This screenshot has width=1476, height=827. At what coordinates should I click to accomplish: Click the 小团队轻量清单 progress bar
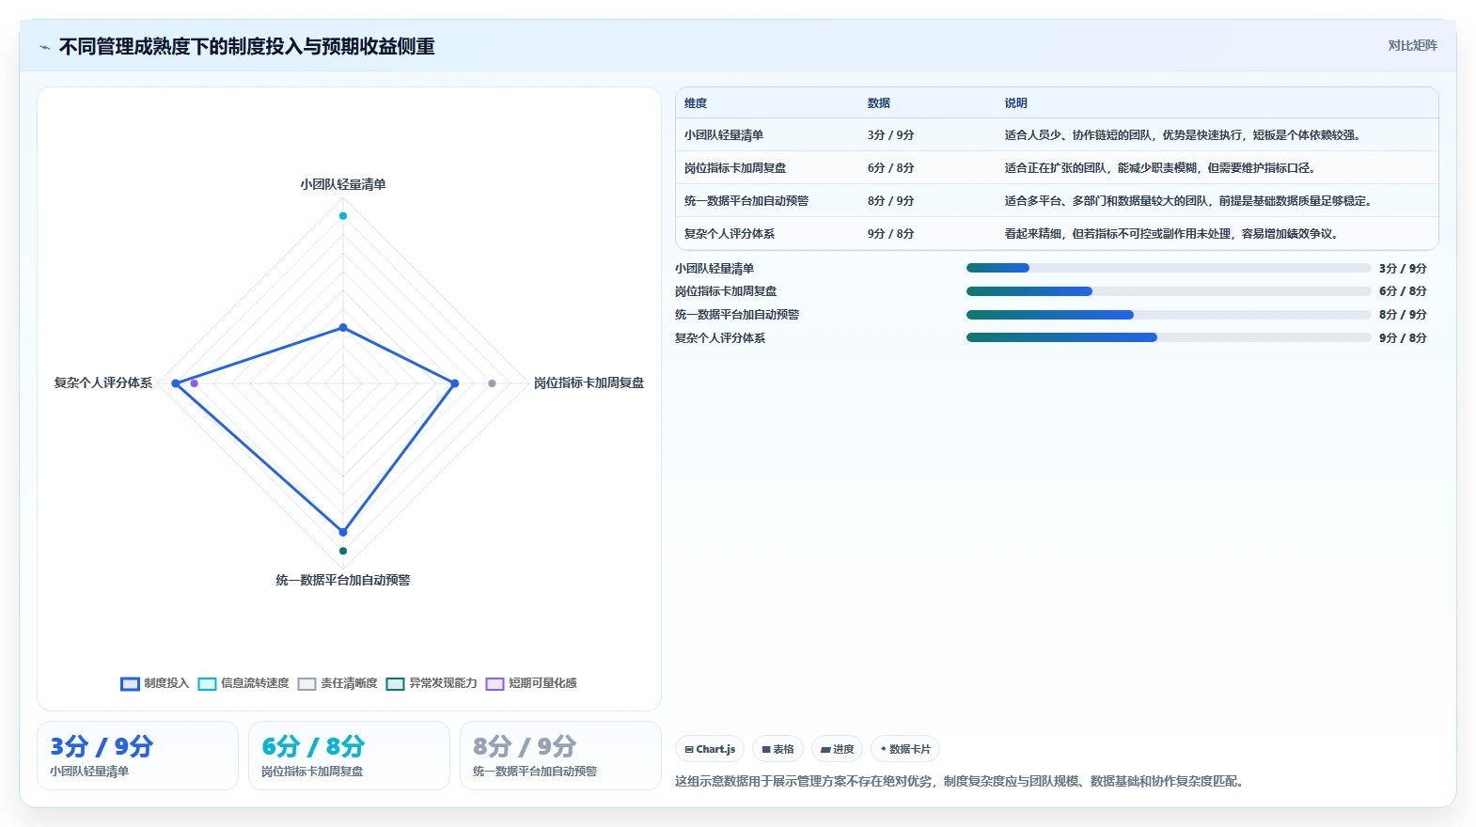[x=1169, y=268]
